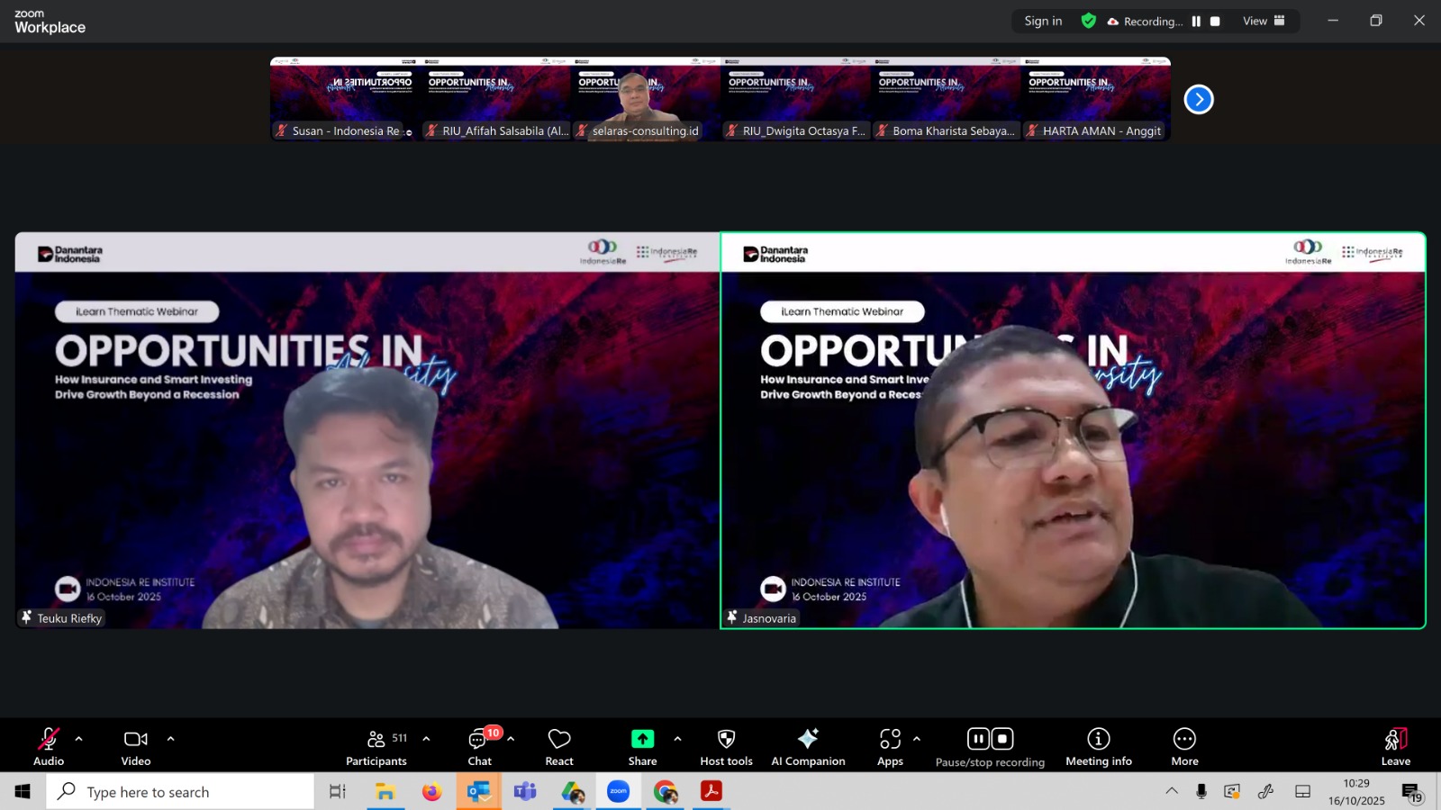Click the Sign in button
Viewport: 1441px width, 810px height.
[x=1043, y=22]
